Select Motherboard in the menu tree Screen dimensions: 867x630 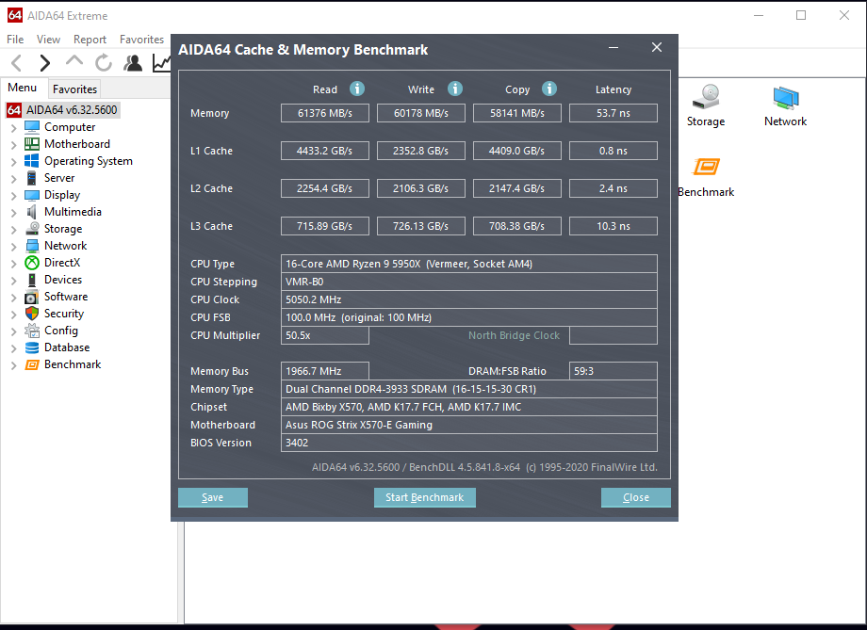tap(77, 144)
